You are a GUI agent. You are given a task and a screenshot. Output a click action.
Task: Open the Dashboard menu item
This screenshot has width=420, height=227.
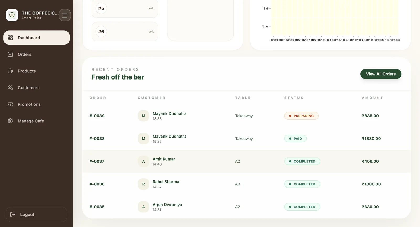coord(36,38)
